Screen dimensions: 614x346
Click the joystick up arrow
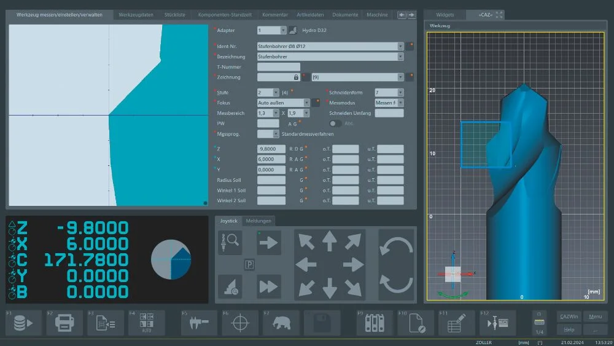(330, 241)
